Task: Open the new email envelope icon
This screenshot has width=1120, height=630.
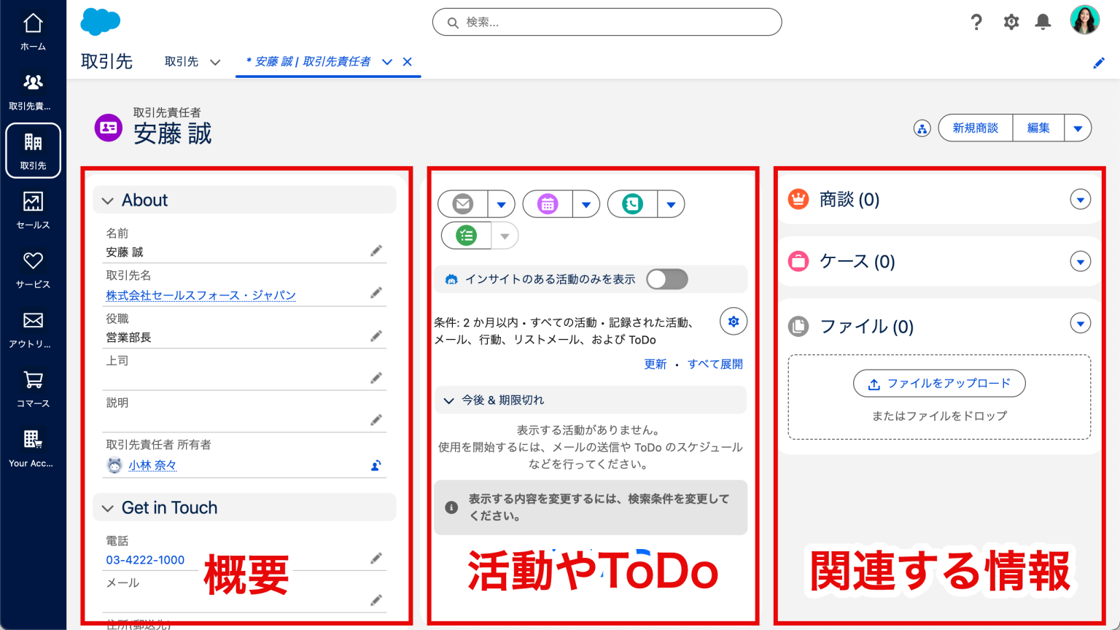Action: click(462, 203)
